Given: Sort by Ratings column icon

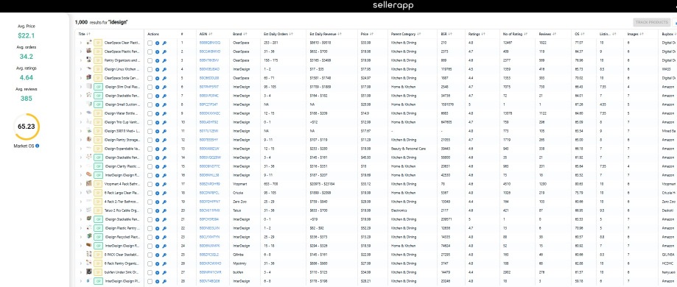Looking at the screenshot, I should 483,34.
